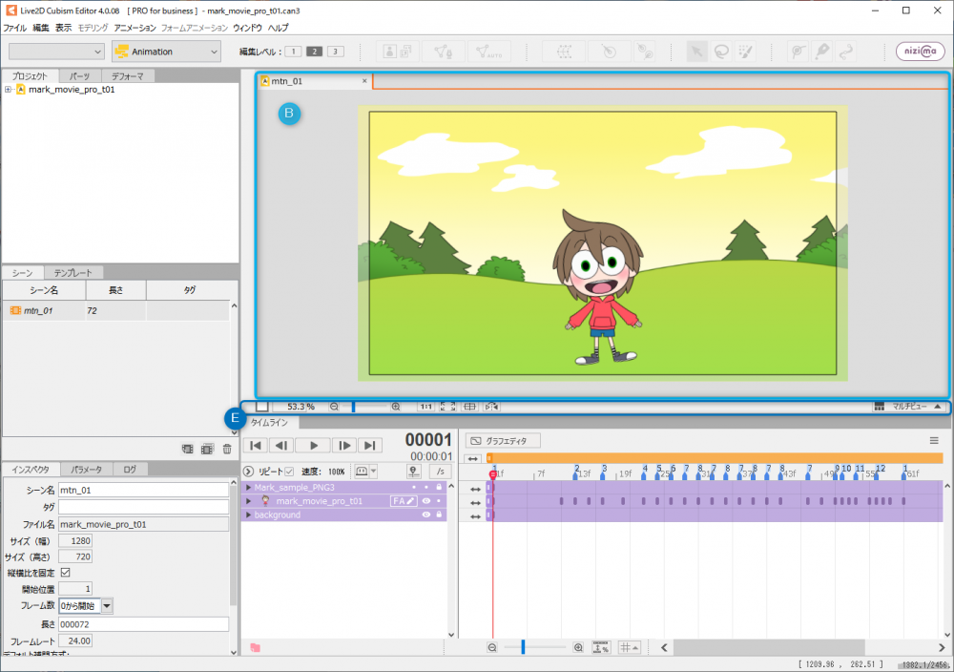
Task: Set edit level to 3
Action: 335,52
